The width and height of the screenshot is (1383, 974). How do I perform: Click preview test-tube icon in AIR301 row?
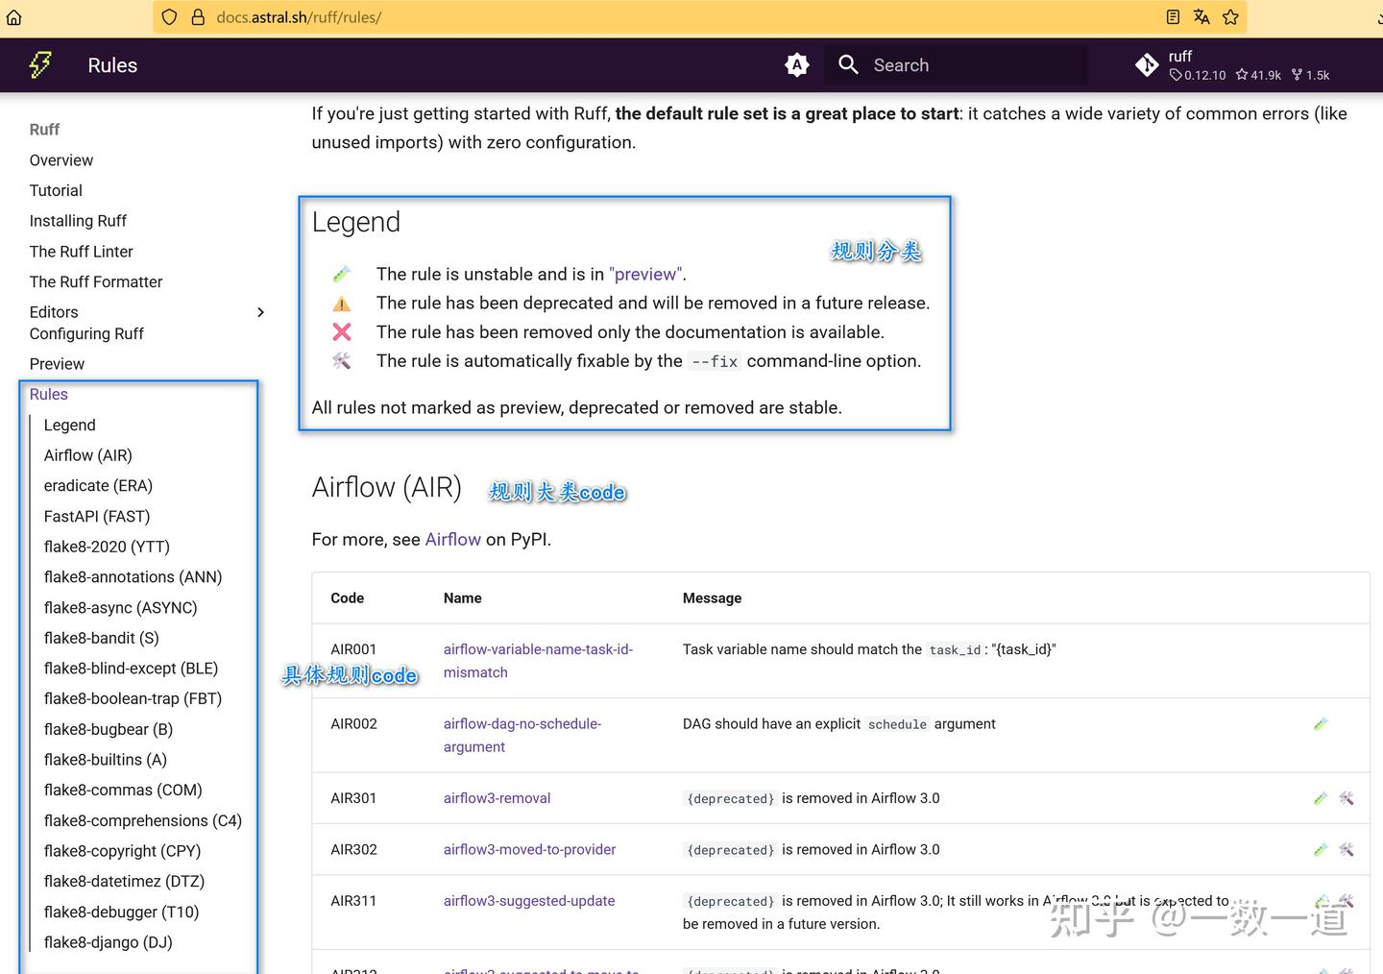point(1321,798)
